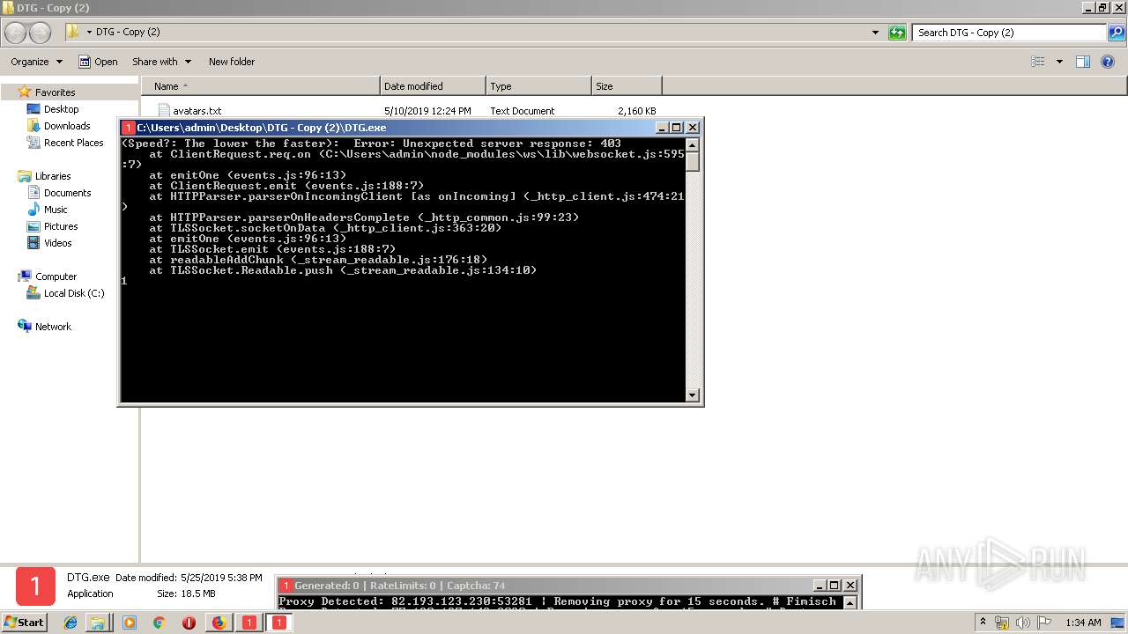Sort by Type column
Viewport: 1128px width, 634px height.
tap(538, 86)
